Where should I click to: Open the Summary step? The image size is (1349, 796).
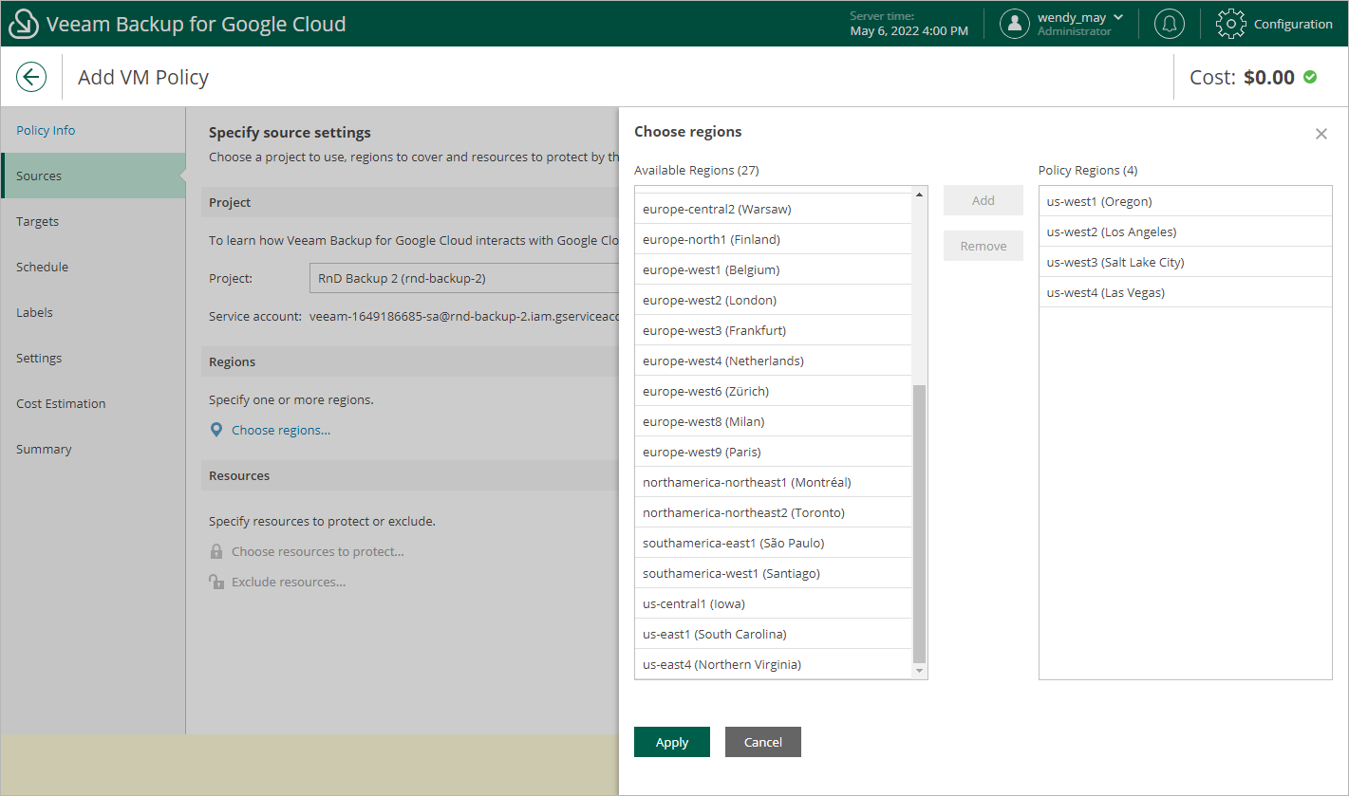pos(93,449)
